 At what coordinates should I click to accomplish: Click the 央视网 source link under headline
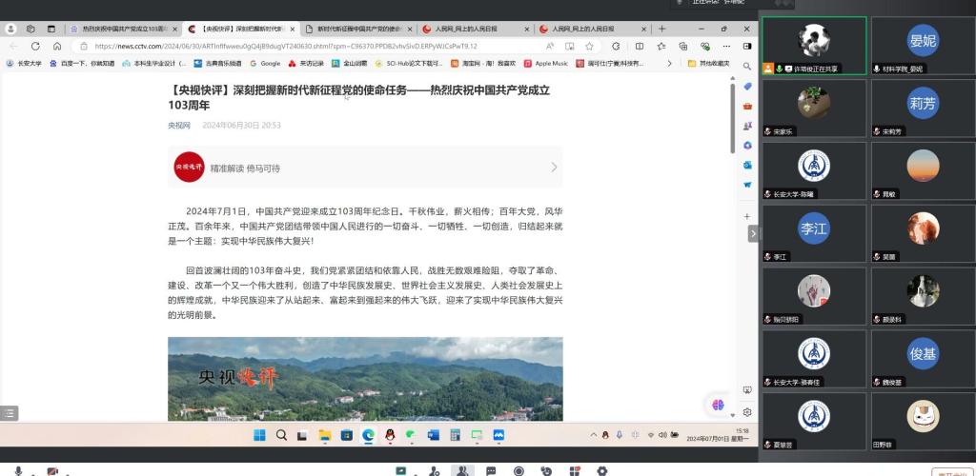click(179, 125)
